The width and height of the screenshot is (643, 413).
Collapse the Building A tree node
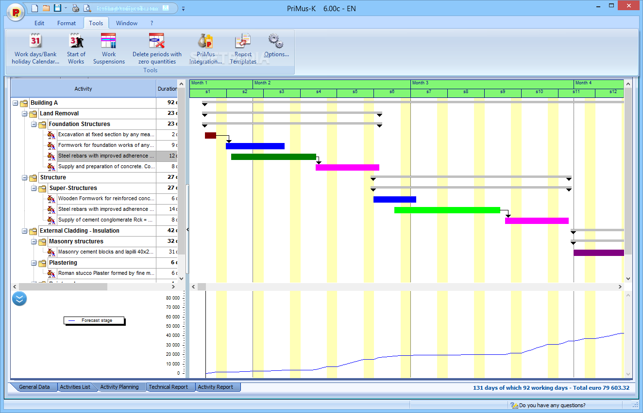pos(16,103)
